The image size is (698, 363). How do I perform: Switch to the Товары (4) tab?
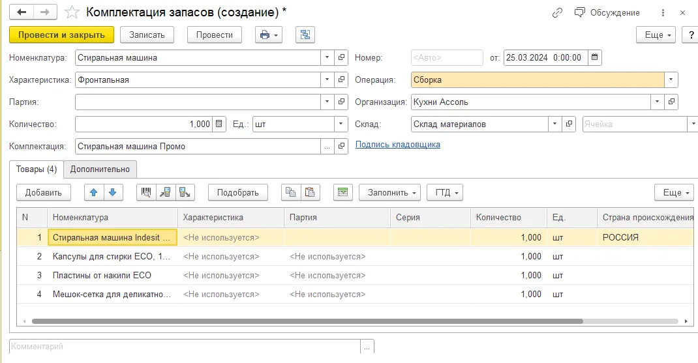(x=37, y=169)
